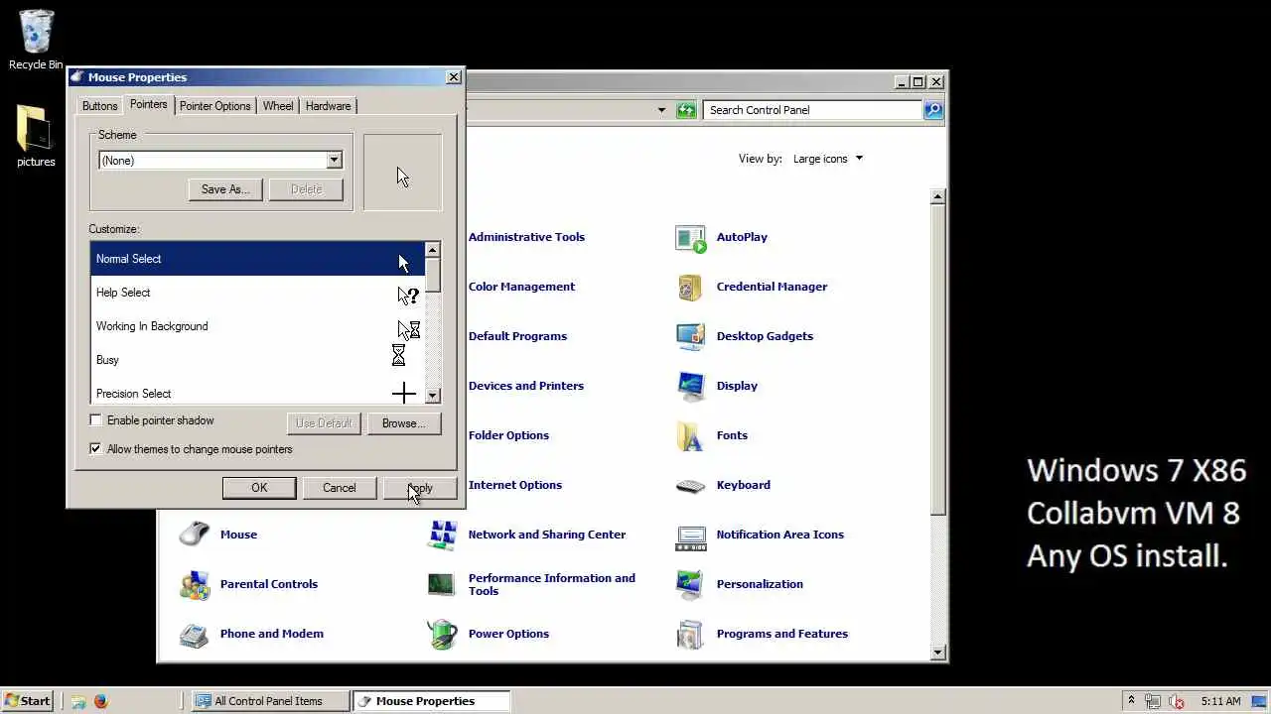
Task: Click the Notification Area Icons icon
Action: (690, 535)
